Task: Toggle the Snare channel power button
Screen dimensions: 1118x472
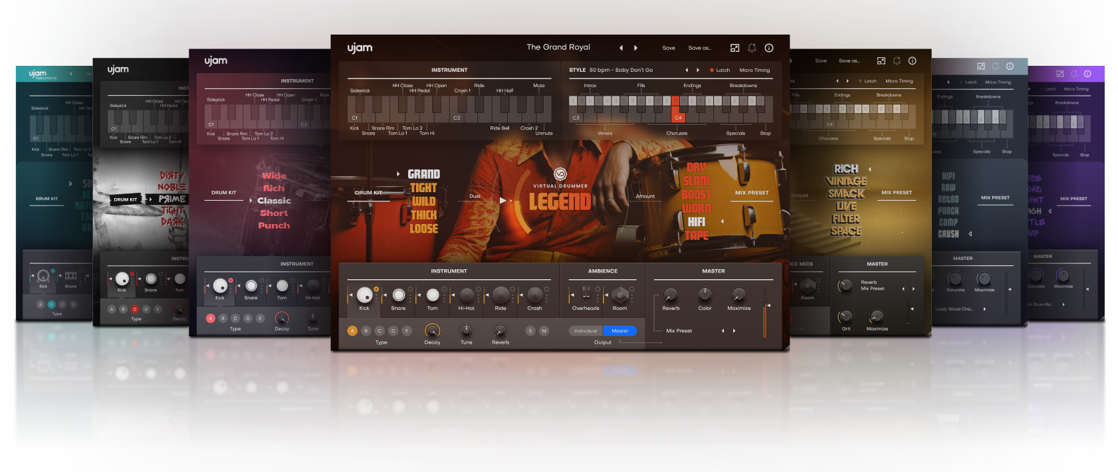Action: 410,289
